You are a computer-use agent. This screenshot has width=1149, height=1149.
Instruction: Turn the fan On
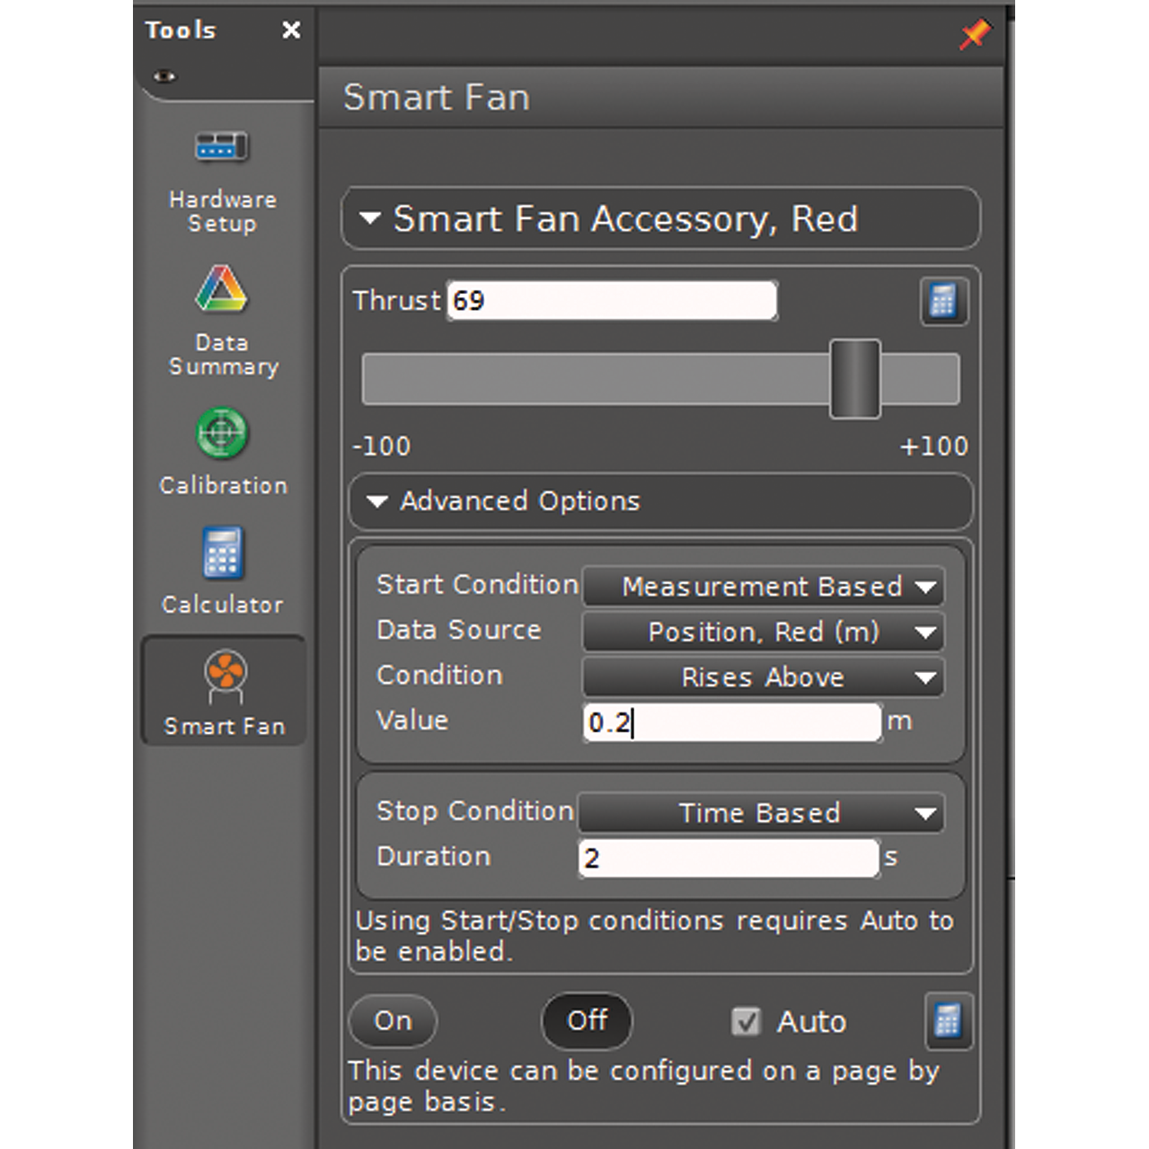pyautogui.click(x=393, y=1021)
